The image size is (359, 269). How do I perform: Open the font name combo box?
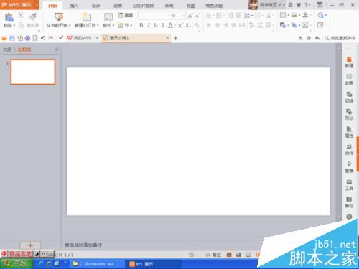point(154,16)
